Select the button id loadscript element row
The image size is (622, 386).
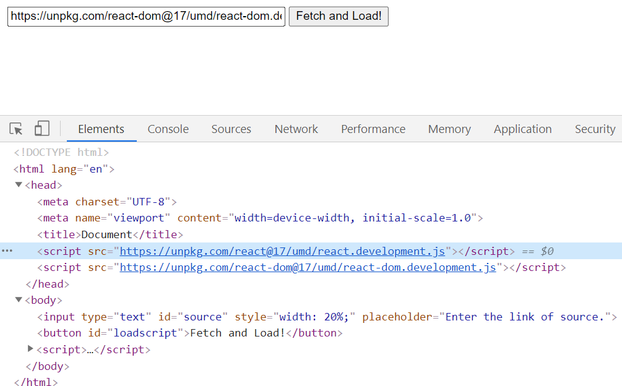tap(190, 333)
